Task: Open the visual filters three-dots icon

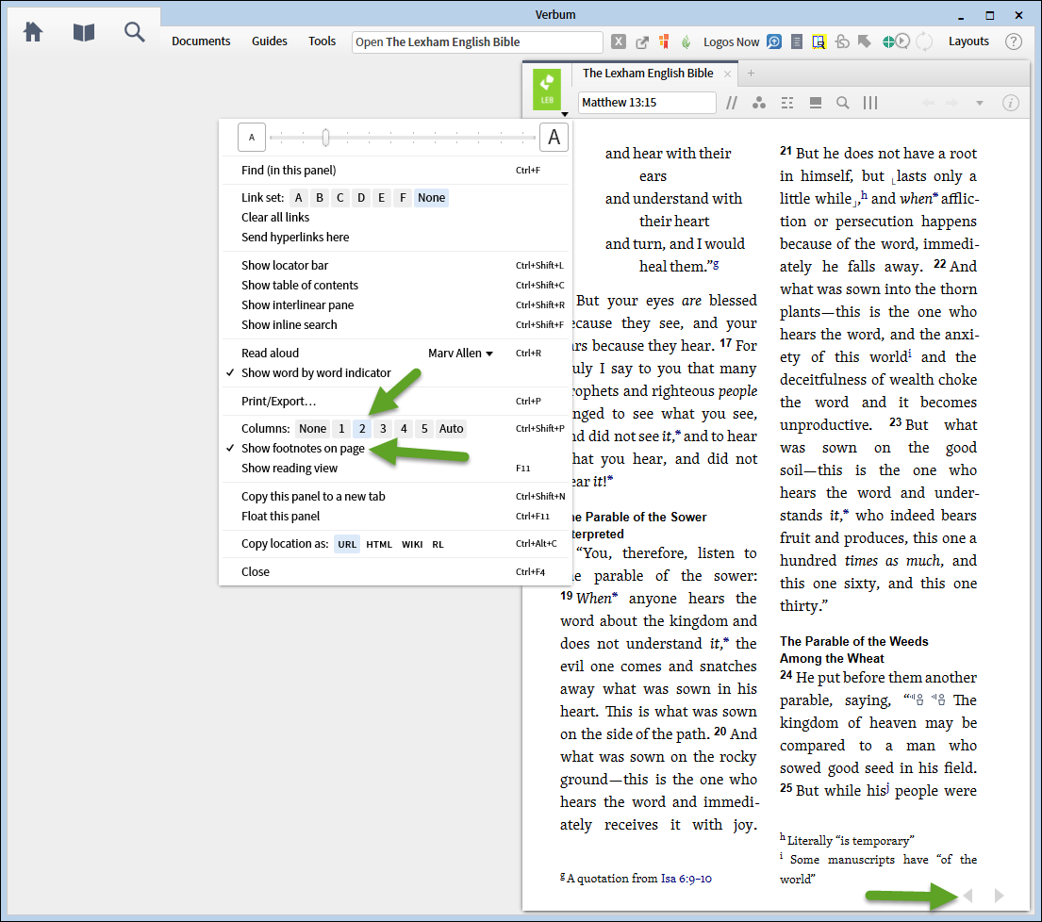Action: [x=759, y=103]
